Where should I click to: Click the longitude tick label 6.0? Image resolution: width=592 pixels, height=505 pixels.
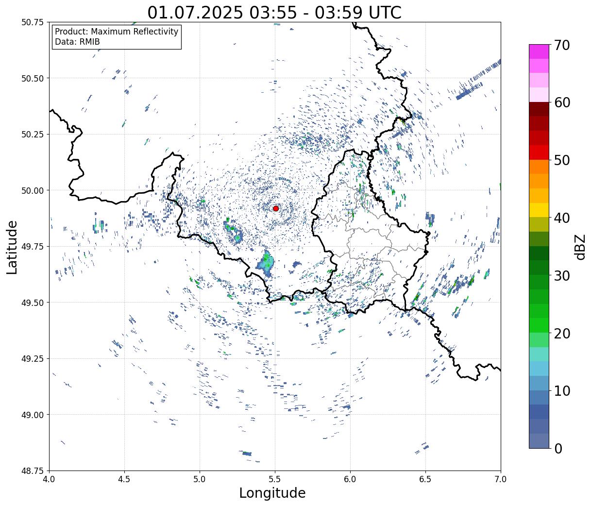click(x=350, y=479)
